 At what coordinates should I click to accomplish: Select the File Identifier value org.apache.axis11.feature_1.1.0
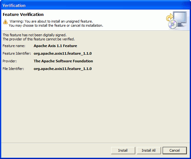63,69
